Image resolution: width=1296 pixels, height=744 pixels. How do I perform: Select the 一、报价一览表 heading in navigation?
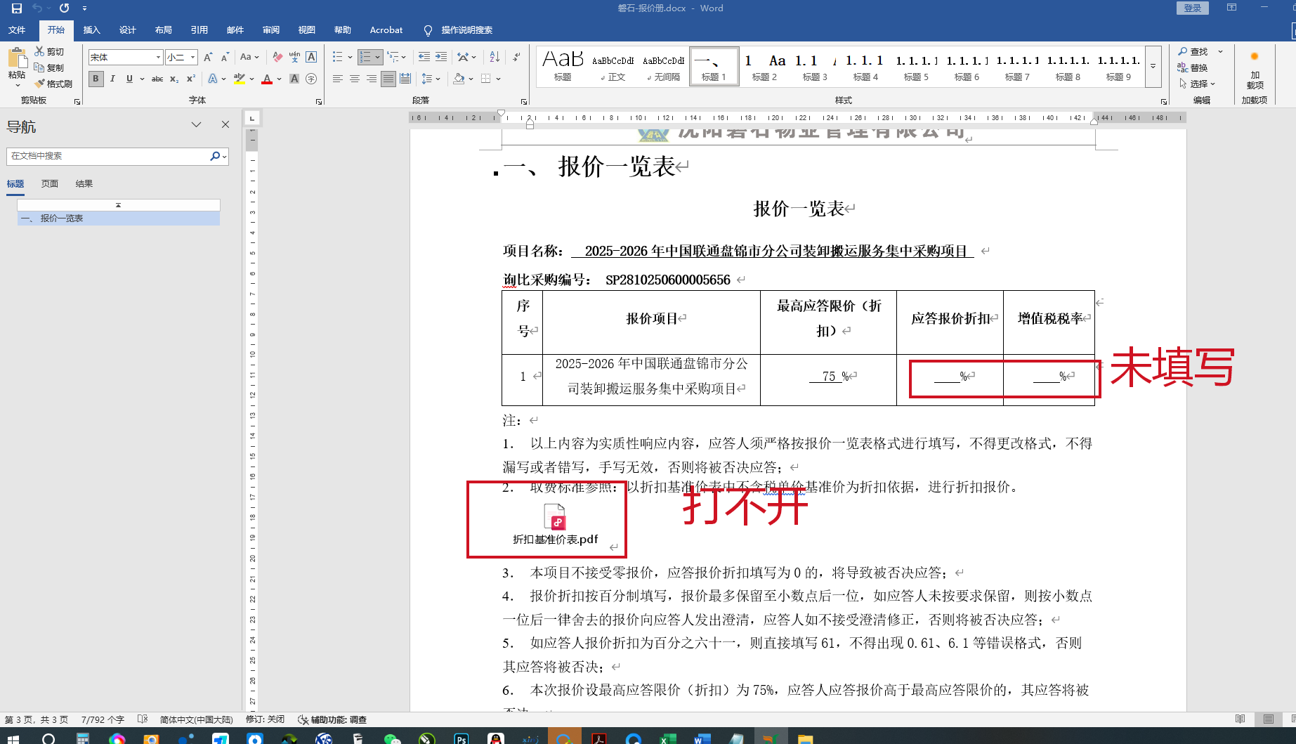[x=119, y=218]
